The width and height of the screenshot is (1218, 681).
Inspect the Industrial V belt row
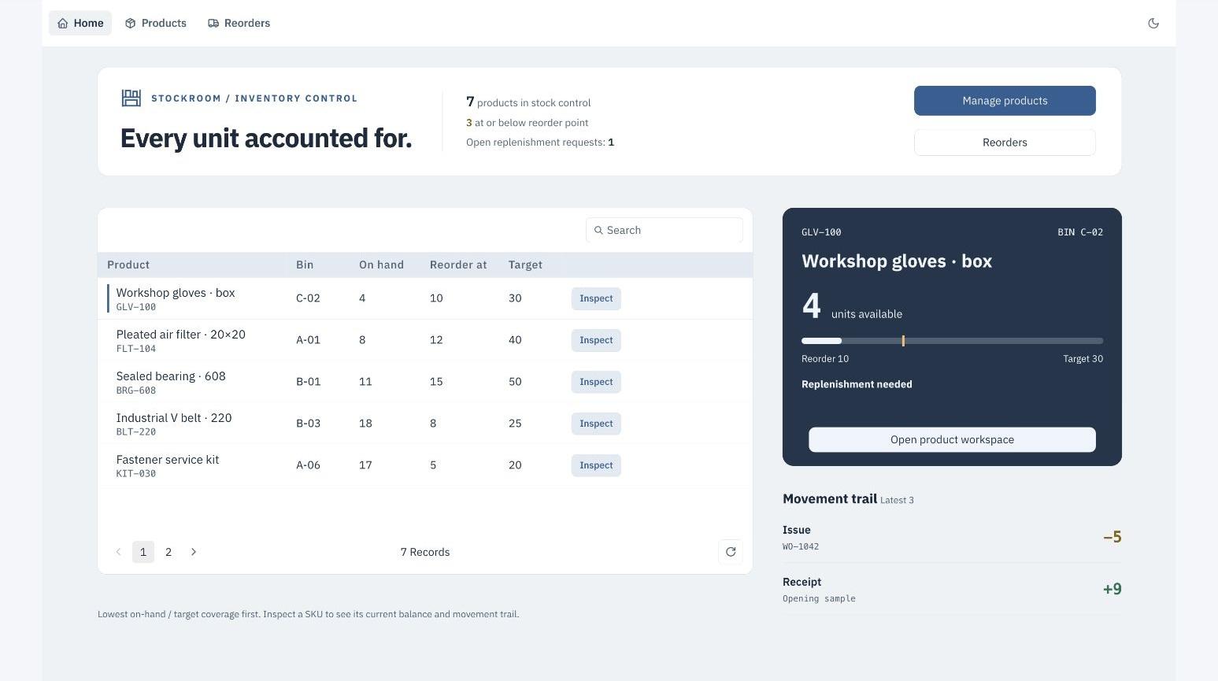[596, 424]
